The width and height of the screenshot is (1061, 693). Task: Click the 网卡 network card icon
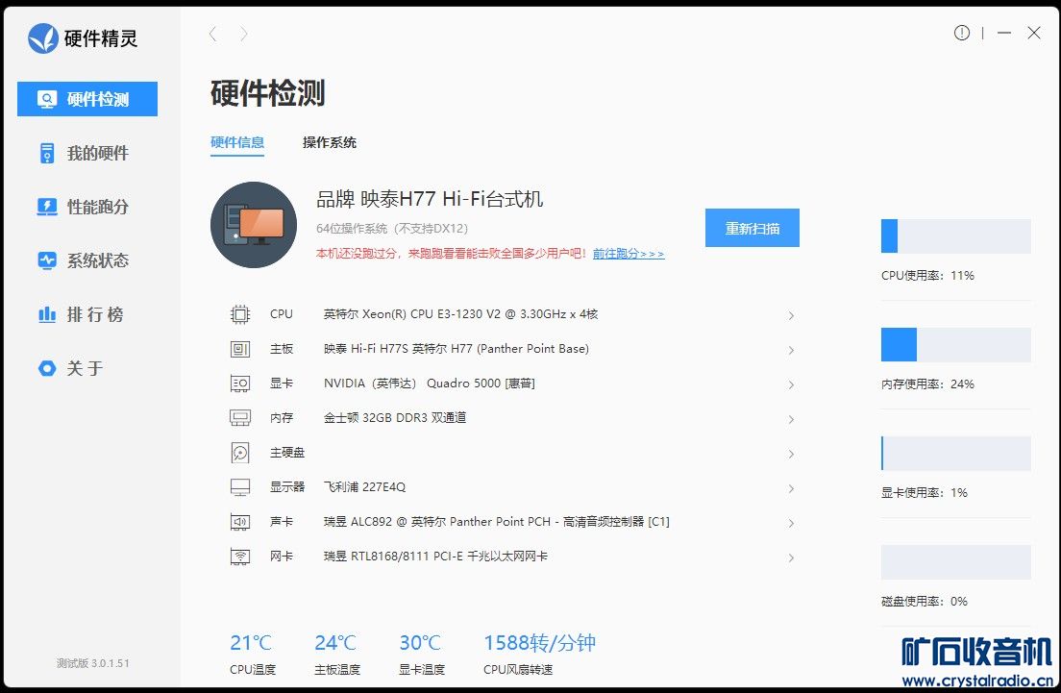click(x=240, y=557)
